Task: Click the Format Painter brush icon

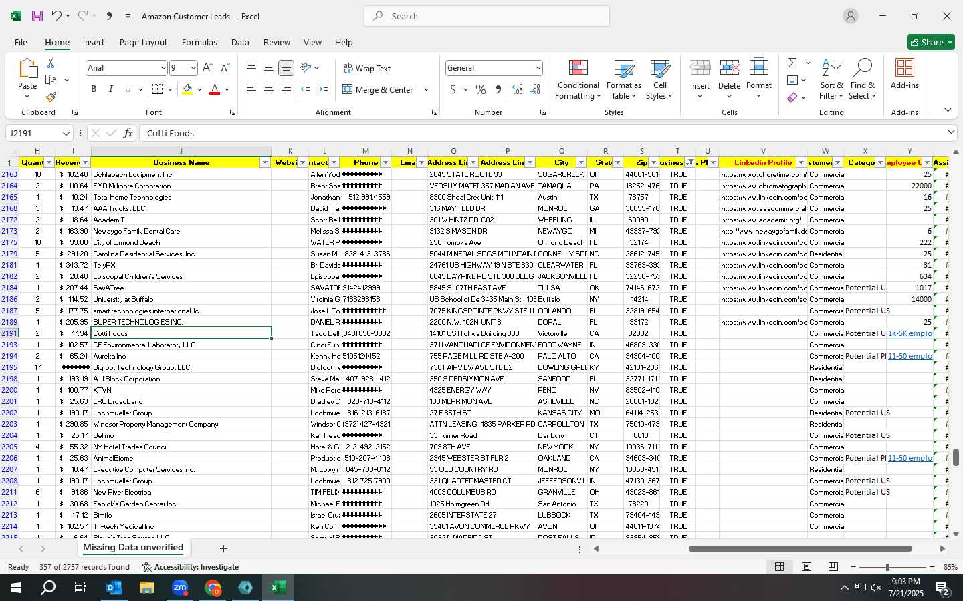Action: pos(51,97)
